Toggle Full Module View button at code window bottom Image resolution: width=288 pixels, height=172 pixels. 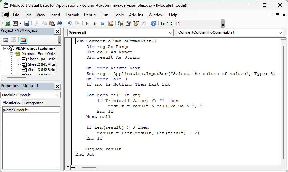click(73, 167)
